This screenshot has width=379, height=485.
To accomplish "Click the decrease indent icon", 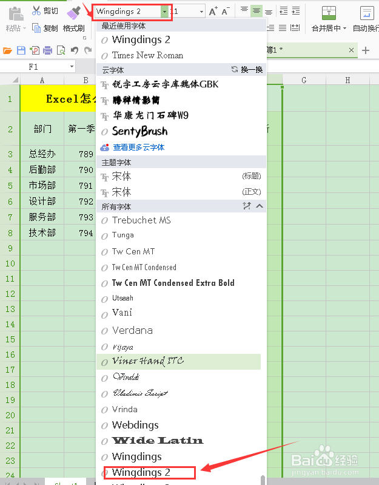I will (283, 11).
